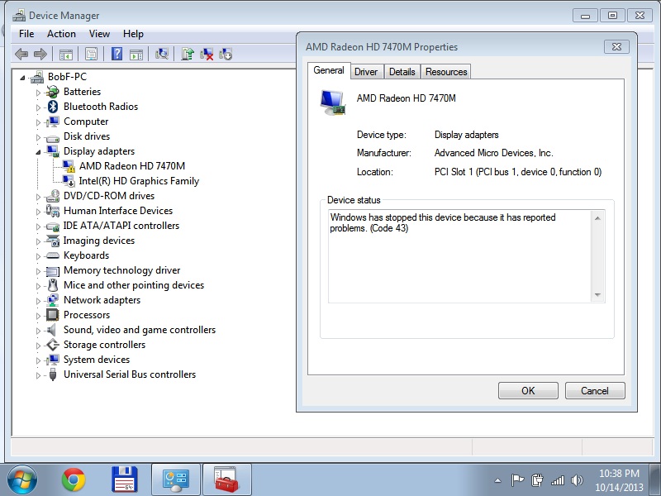Click Update Driver Software toolbar icon
Image resolution: width=661 pixels, height=496 pixels.
point(188,54)
